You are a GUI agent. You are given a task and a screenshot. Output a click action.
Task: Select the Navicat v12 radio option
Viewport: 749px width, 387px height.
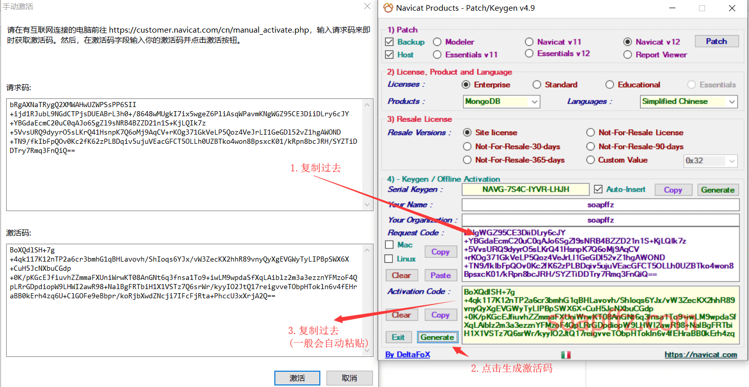coord(627,42)
